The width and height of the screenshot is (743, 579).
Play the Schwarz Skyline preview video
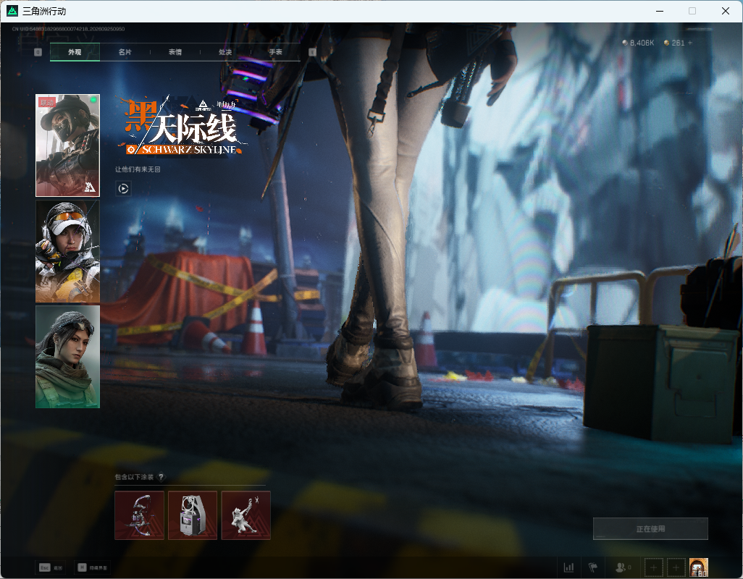tap(123, 189)
